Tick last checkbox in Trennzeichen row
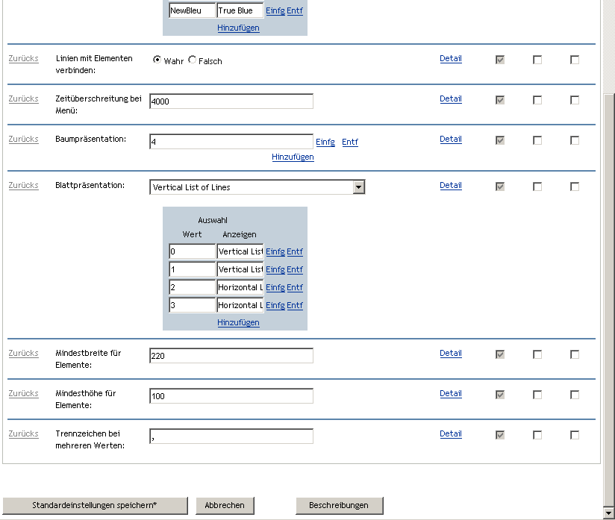 [x=575, y=435]
